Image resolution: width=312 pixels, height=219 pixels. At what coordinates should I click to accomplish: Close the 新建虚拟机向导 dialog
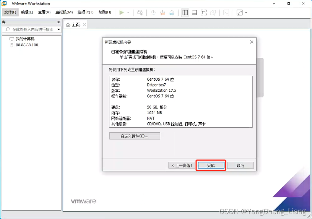tap(252, 42)
